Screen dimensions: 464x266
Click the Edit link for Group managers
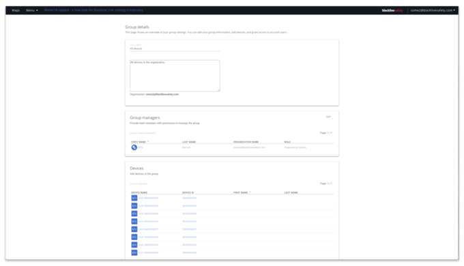(328, 117)
